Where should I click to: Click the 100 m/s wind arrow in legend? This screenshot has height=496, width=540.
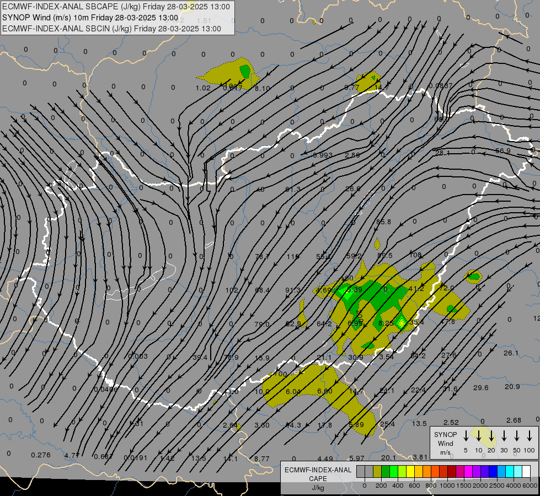[530, 436]
